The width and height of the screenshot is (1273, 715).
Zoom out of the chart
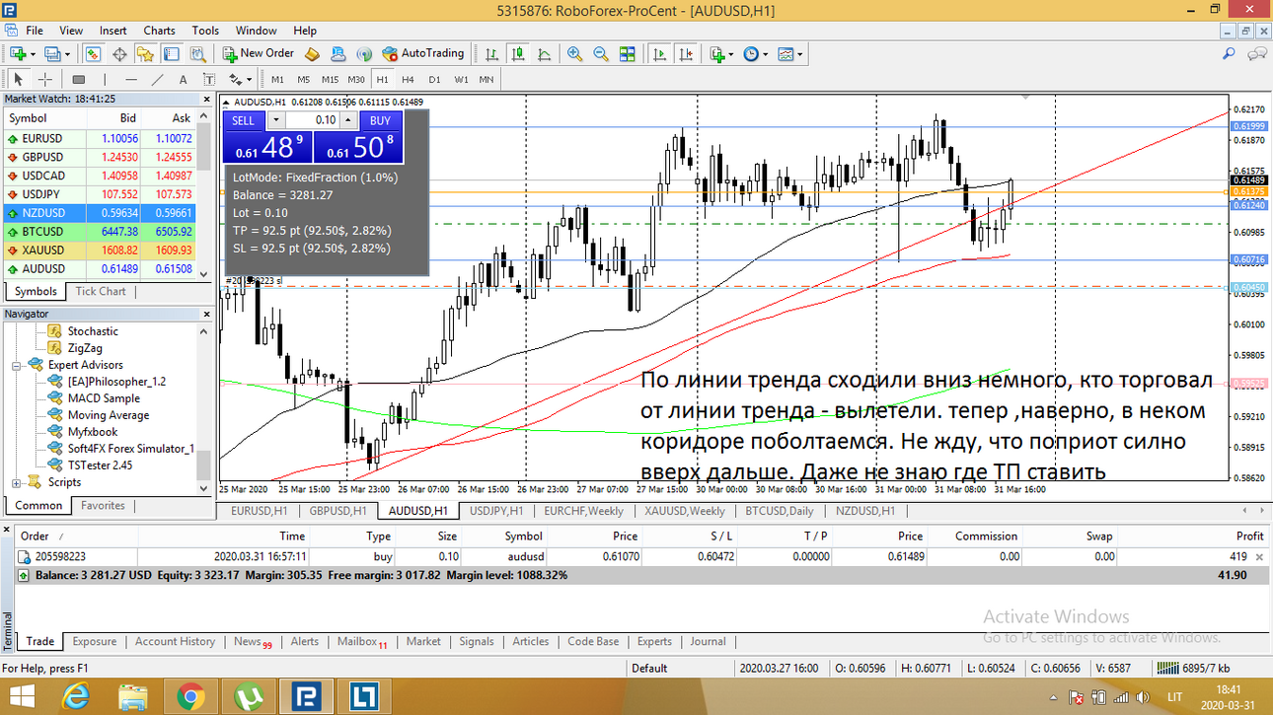click(x=601, y=53)
